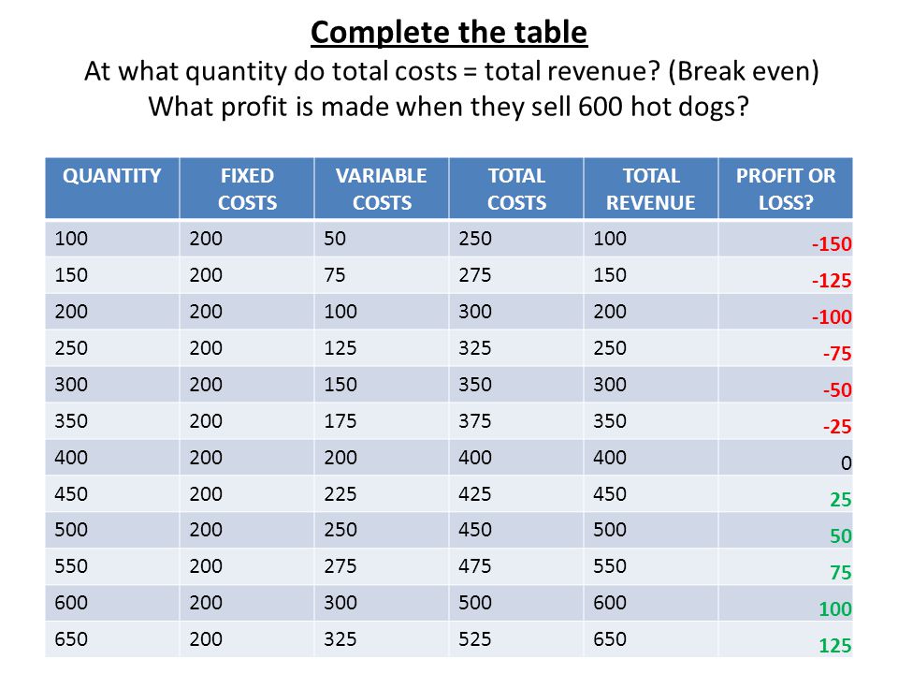This screenshot has height=674, width=898.
Task: Click the red -150 loss cell
Action: (785, 239)
